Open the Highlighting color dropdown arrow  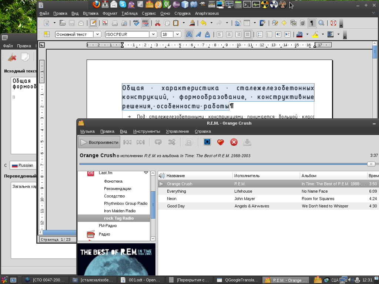tap(323, 34)
